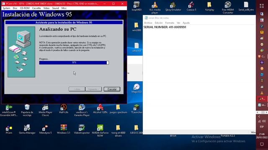Open notification center icon
Viewport: 268px width, 150px height.
click(x=262, y=144)
